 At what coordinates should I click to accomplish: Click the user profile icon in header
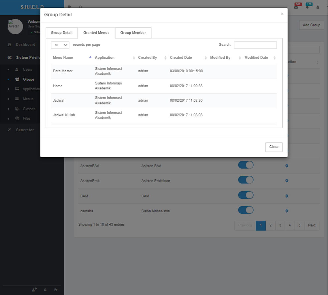(x=318, y=7)
